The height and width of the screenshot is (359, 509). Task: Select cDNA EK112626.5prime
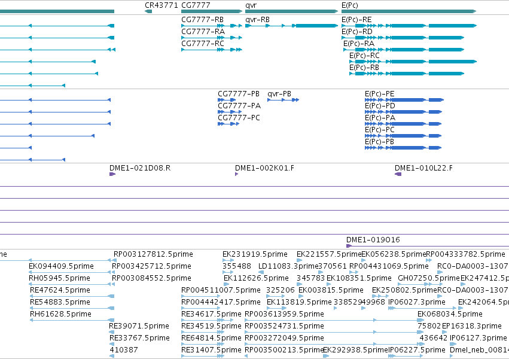coord(226,284)
